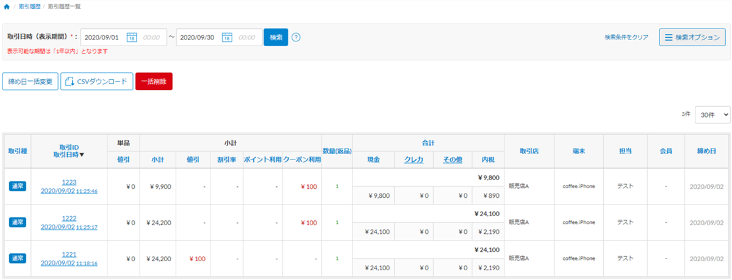Click the 内税 column header

coord(487,159)
